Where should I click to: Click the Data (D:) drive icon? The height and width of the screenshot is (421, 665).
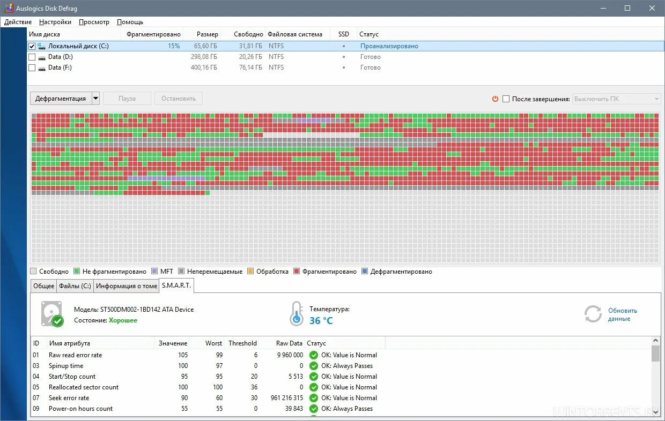tap(42, 57)
